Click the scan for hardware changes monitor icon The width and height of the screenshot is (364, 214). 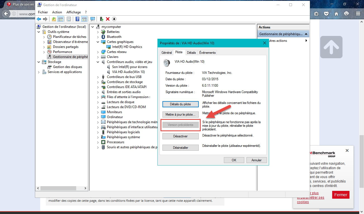click(93, 19)
